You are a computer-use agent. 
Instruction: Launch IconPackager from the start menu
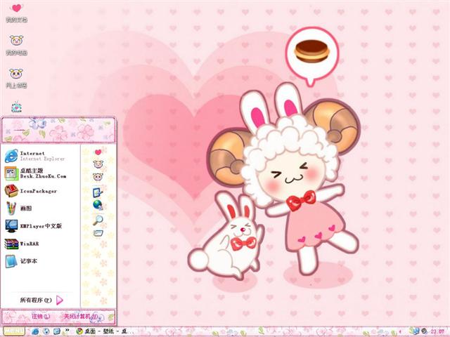[28, 190]
